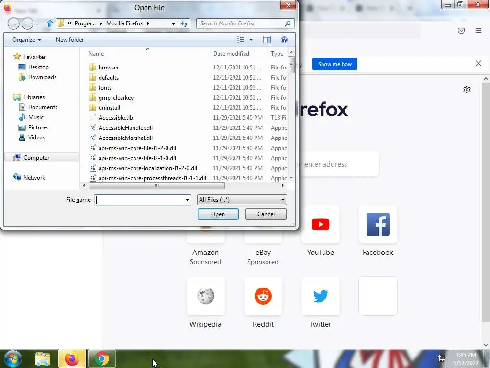Image resolution: width=490 pixels, height=368 pixels.
Task: Expand the address bar history dropdown
Action: 173,23
